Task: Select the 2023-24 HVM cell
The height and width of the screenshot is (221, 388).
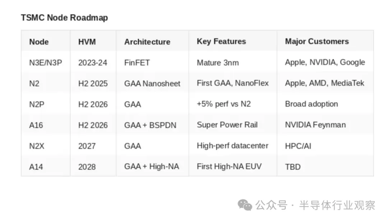Action: [x=93, y=62]
